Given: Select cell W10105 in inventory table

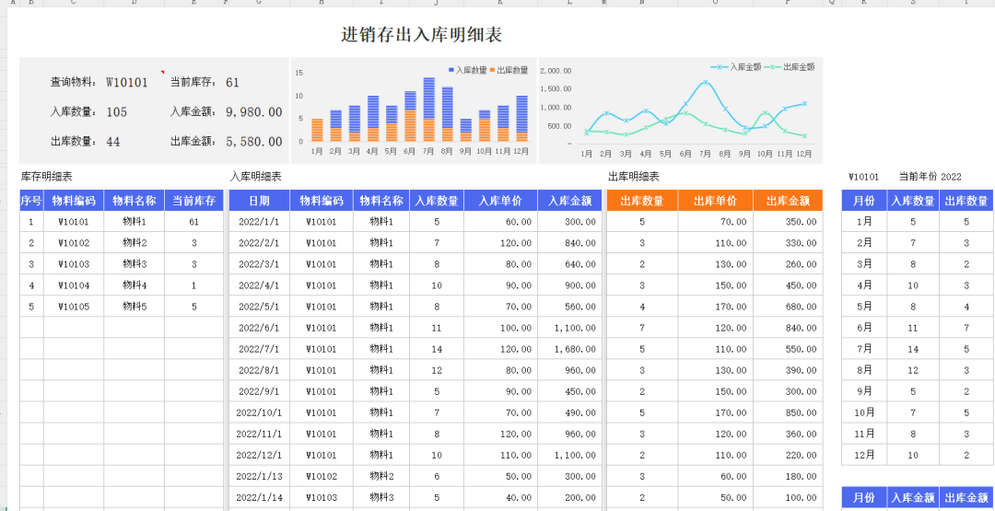Looking at the screenshot, I should click(x=74, y=307).
